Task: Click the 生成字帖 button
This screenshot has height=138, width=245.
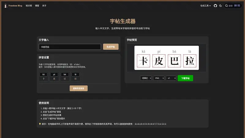Action: click(x=111, y=47)
